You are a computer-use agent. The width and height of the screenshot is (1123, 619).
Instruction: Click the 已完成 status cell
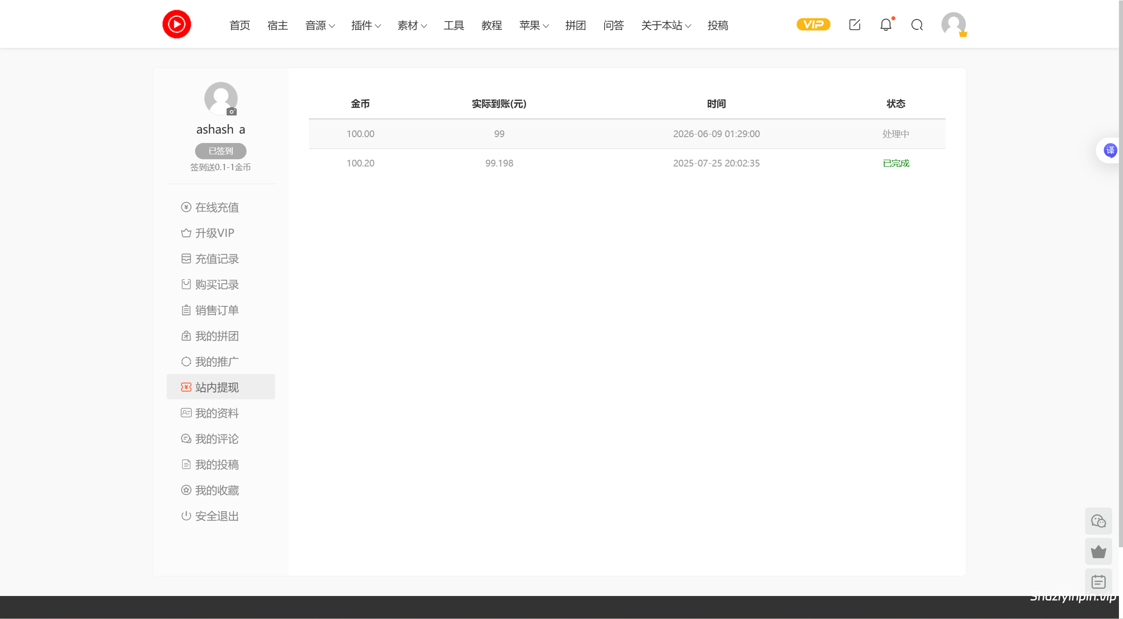pos(895,163)
